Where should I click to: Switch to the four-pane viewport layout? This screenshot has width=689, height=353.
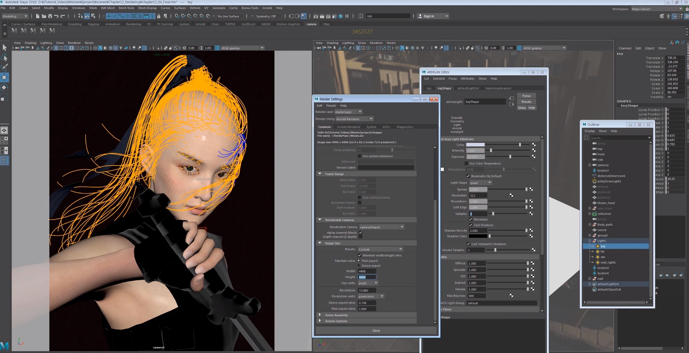(x=4, y=140)
